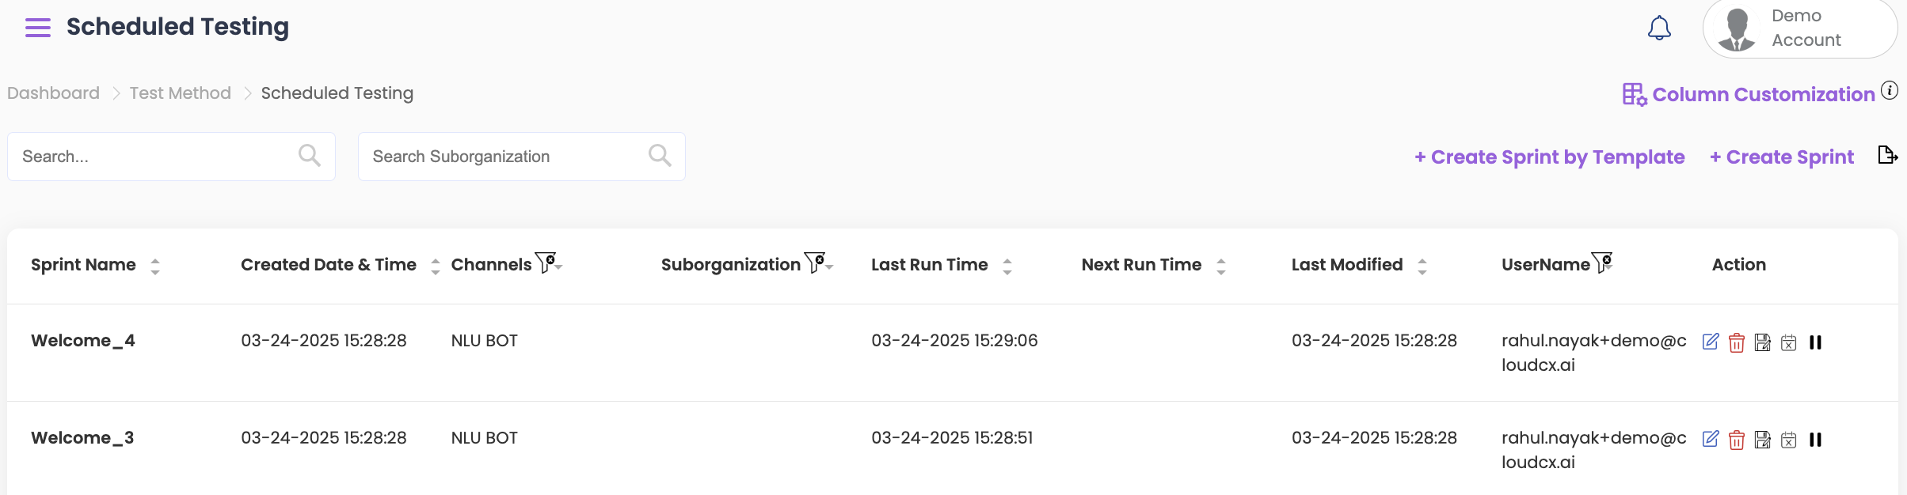Click the Create Sprint link
The image size is (1907, 495).
[x=1781, y=157]
